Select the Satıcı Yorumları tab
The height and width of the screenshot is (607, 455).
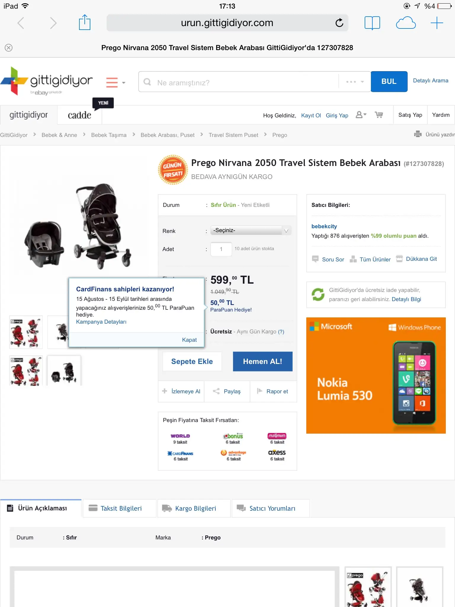271,508
